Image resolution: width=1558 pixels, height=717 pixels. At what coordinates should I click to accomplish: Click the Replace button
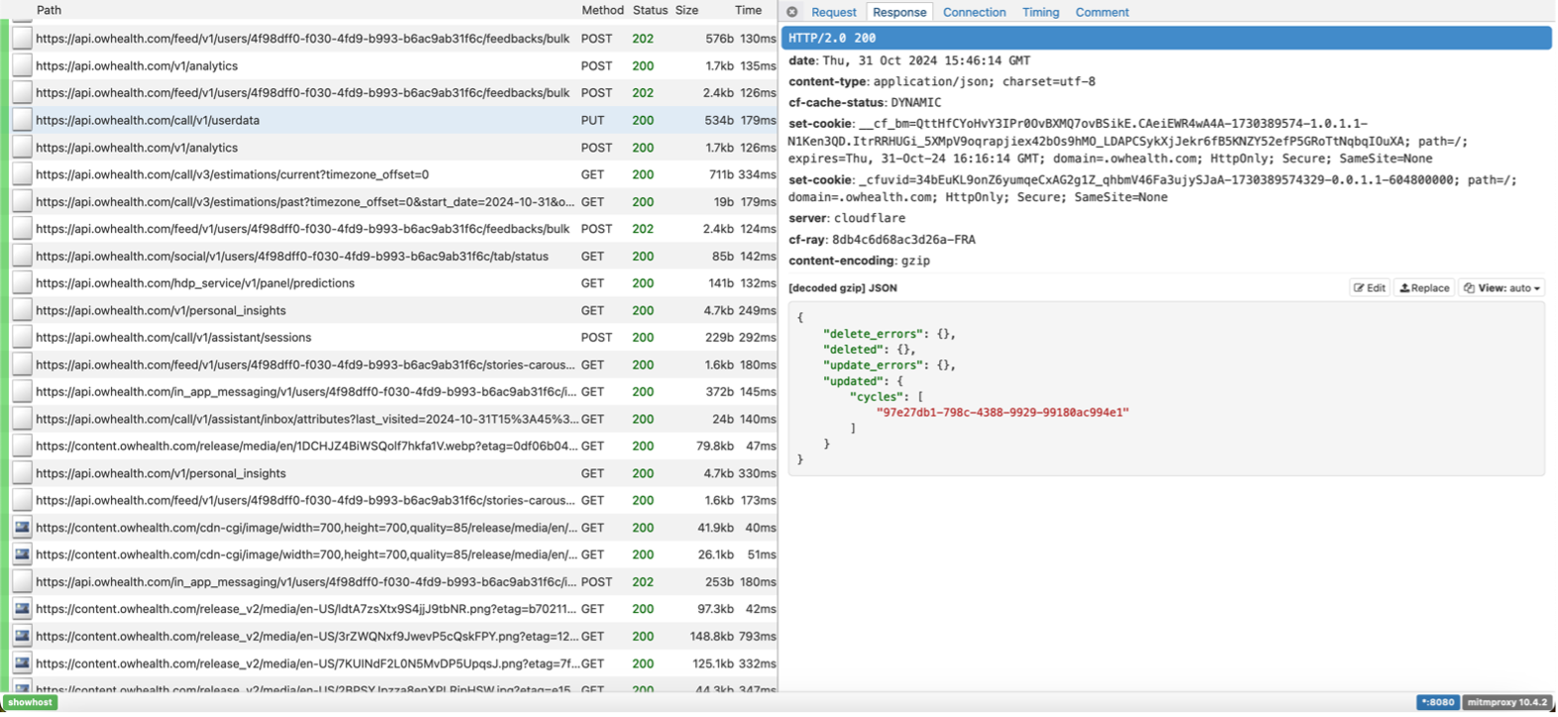coord(1424,288)
